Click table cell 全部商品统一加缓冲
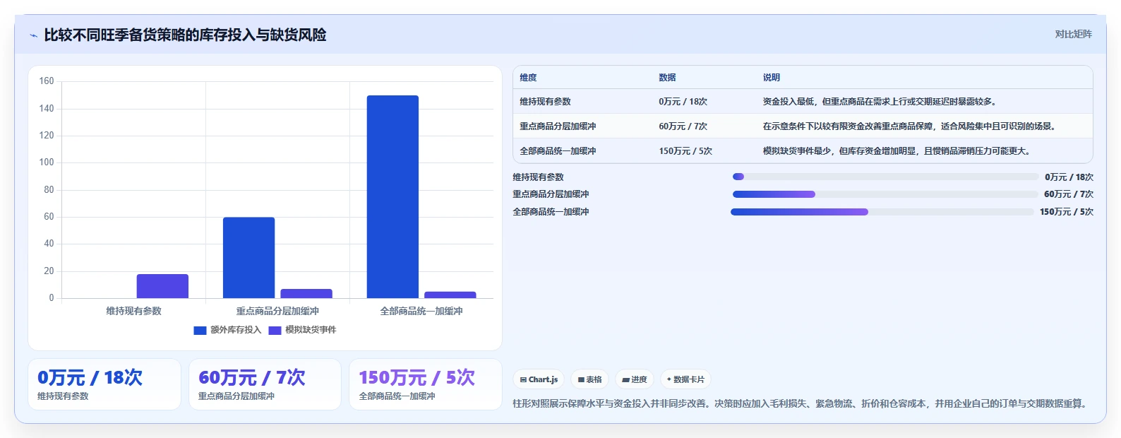 pyautogui.click(x=558, y=151)
